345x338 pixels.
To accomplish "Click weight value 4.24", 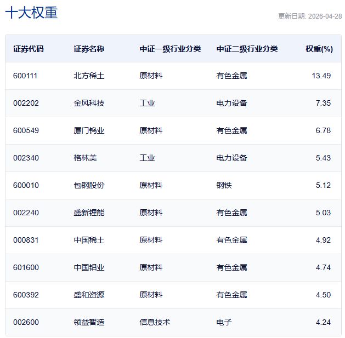I will click(x=323, y=322).
